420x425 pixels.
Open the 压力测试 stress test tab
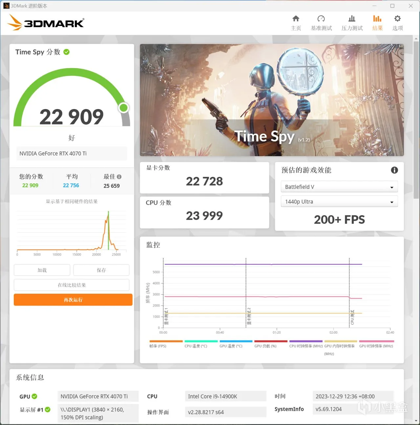352,23
